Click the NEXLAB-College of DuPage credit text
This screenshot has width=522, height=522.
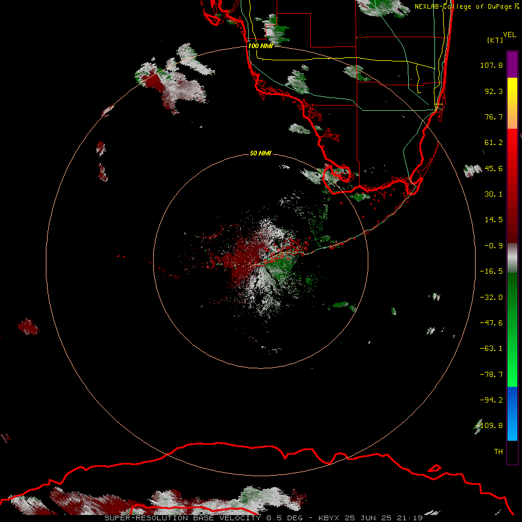click(466, 6)
